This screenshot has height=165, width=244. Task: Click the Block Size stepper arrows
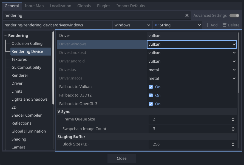click(x=233, y=144)
